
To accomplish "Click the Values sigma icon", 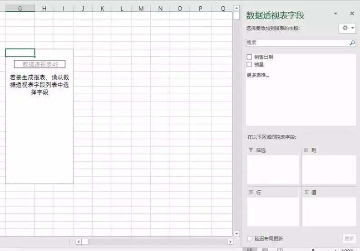I will (x=306, y=192).
